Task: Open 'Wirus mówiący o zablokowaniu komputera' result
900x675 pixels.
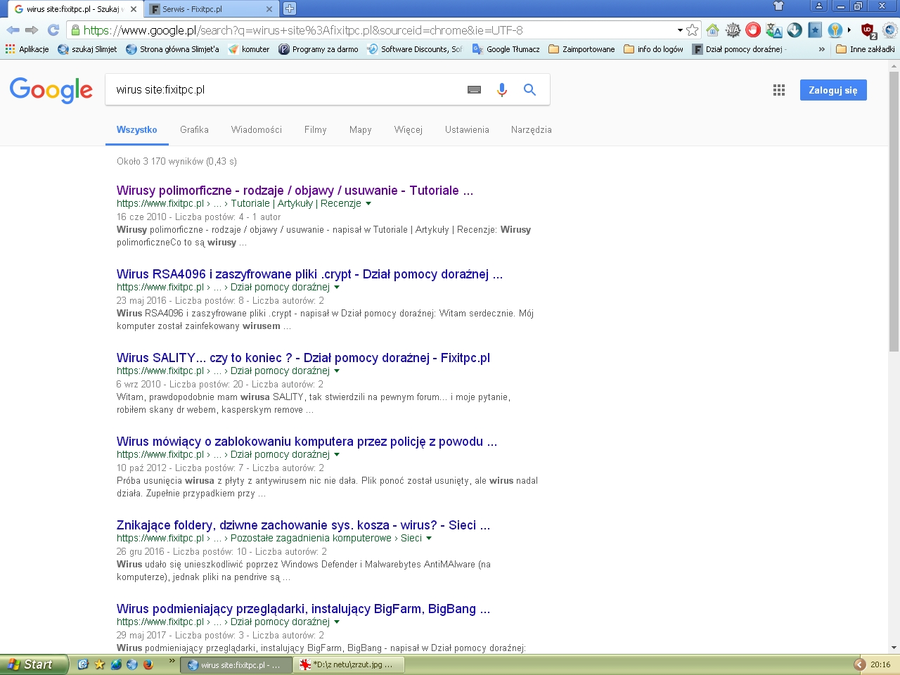Action: pos(307,442)
